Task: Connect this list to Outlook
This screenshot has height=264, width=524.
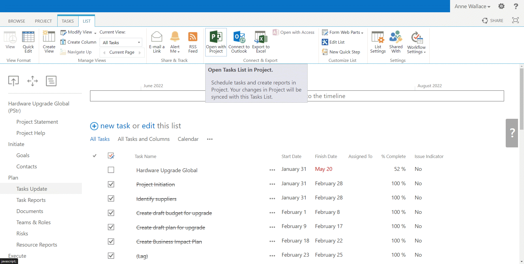Action: 239,42
